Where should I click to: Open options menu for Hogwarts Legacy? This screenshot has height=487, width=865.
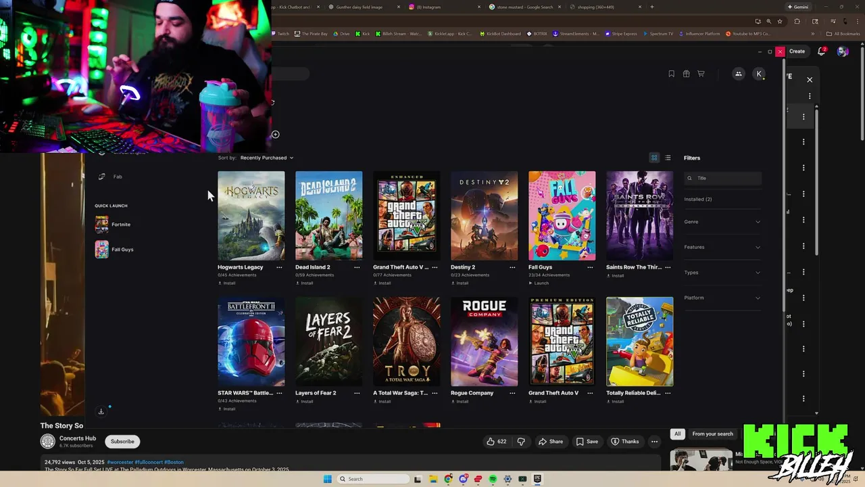coord(279,267)
